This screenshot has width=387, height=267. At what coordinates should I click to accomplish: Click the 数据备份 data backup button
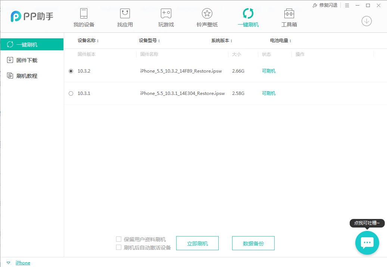pyautogui.click(x=253, y=243)
